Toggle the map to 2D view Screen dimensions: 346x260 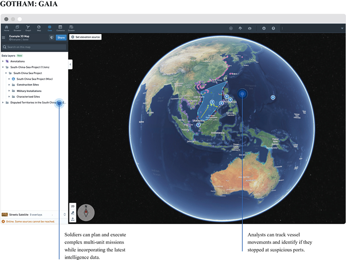pyautogui.click(x=73, y=206)
